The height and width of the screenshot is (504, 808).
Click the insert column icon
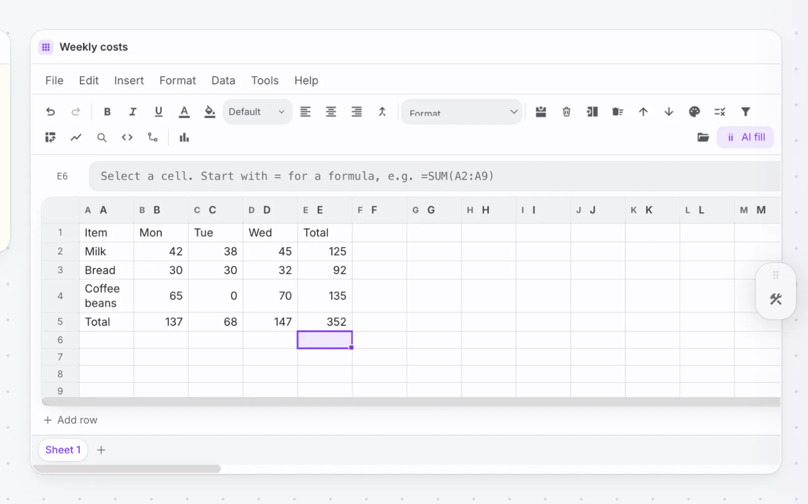pyautogui.click(x=592, y=112)
